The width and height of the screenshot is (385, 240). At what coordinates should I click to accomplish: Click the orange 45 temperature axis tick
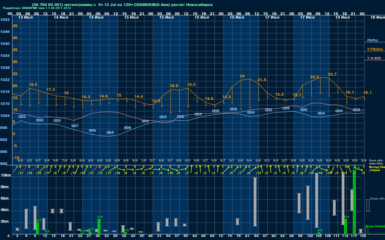pyautogui.click(x=15, y=26)
